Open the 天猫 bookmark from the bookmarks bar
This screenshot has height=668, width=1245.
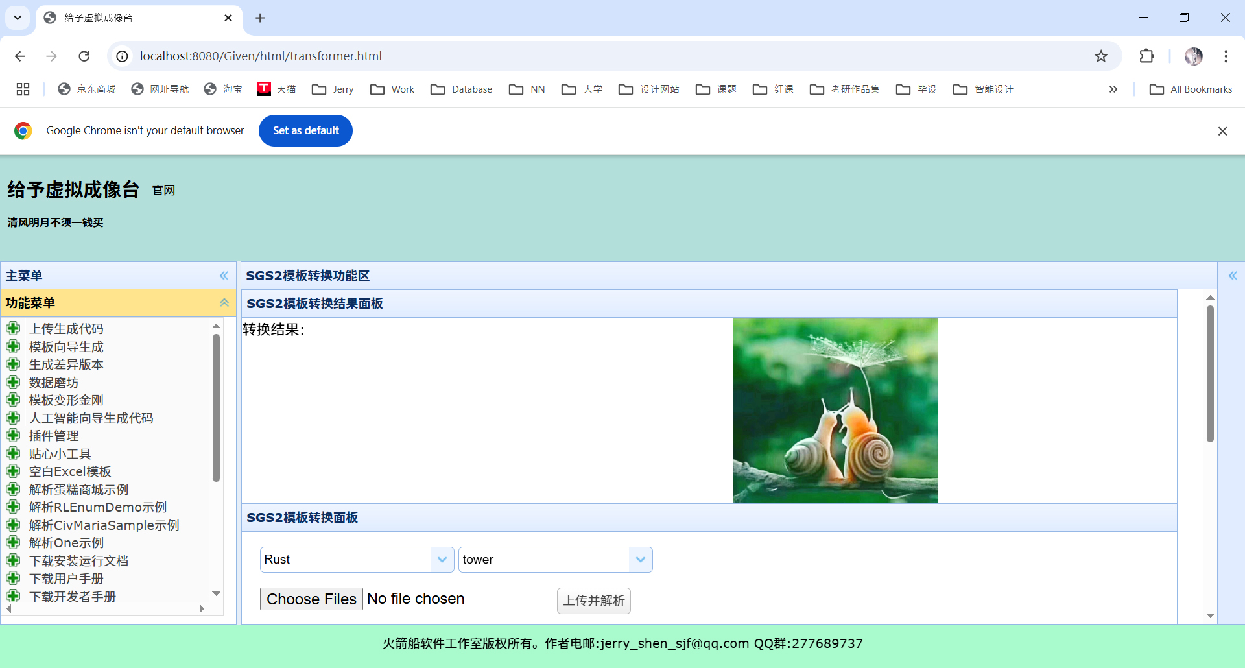(276, 89)
